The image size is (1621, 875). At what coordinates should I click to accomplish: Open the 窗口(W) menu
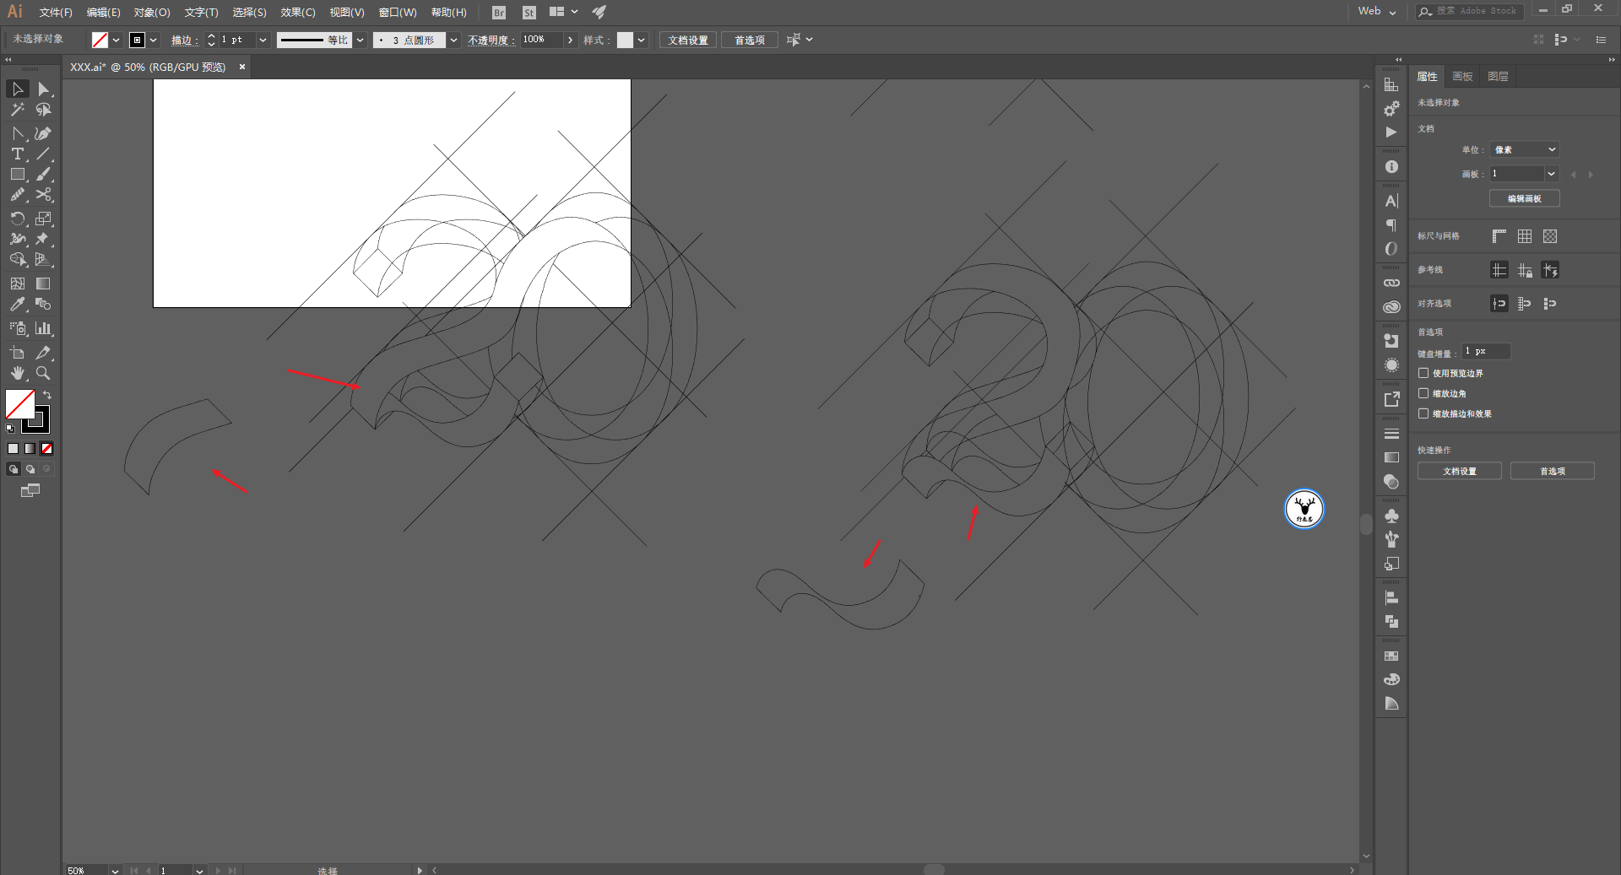(398, 12)
